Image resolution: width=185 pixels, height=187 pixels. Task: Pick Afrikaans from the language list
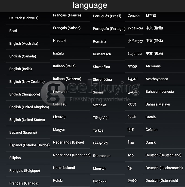pyautogui.click(x=153, y=66)
